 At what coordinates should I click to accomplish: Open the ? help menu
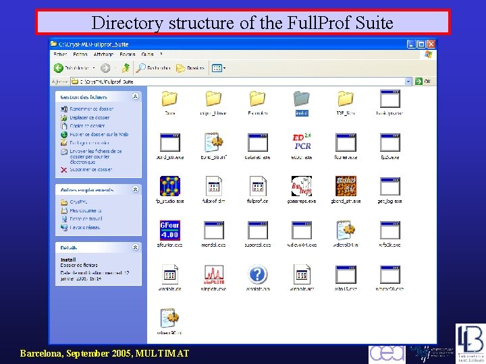[x=161, y=54]
